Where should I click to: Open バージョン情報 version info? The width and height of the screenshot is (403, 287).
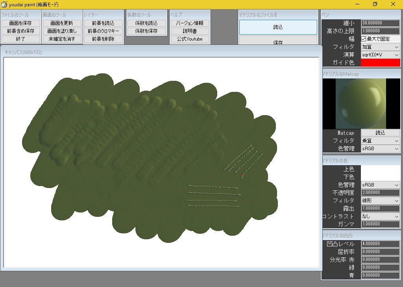[x=190, y=23]
